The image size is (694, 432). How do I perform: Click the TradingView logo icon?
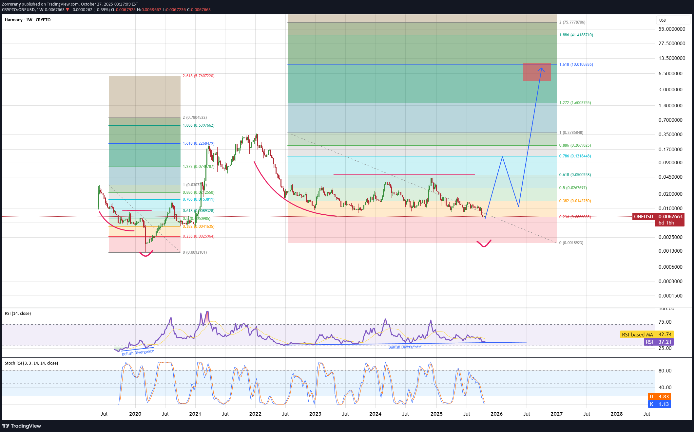[6, 426]
